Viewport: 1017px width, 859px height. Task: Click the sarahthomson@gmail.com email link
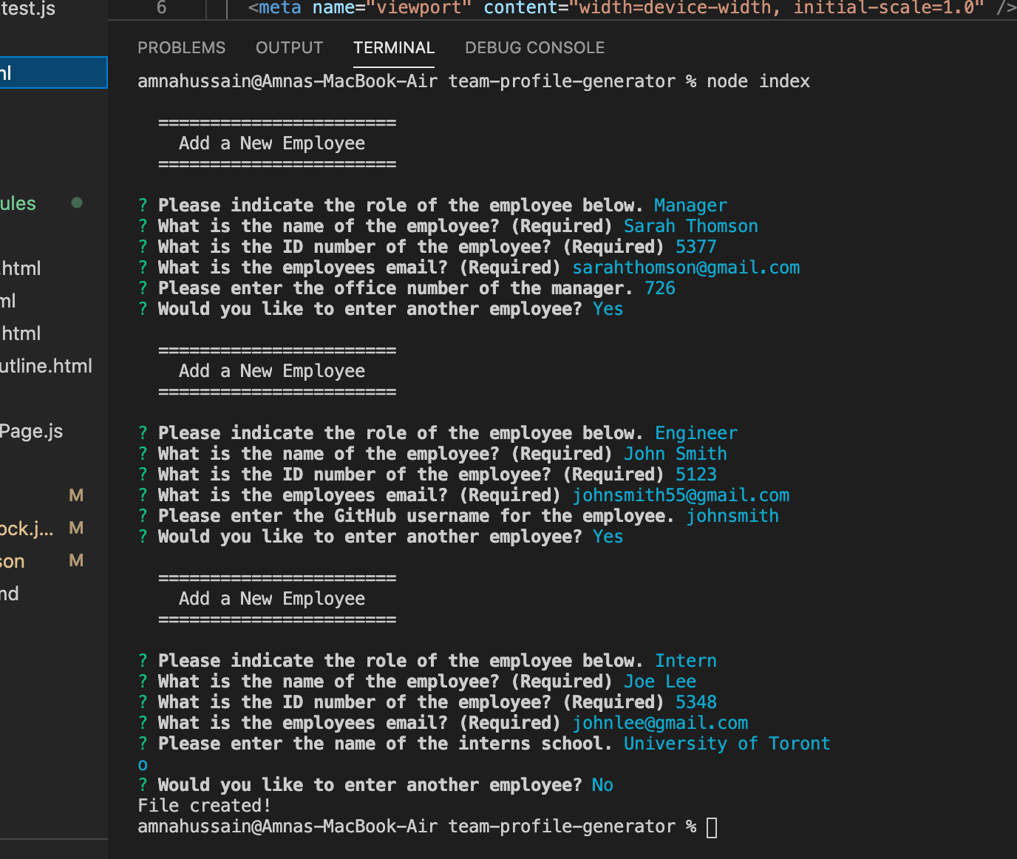(686, 267)
